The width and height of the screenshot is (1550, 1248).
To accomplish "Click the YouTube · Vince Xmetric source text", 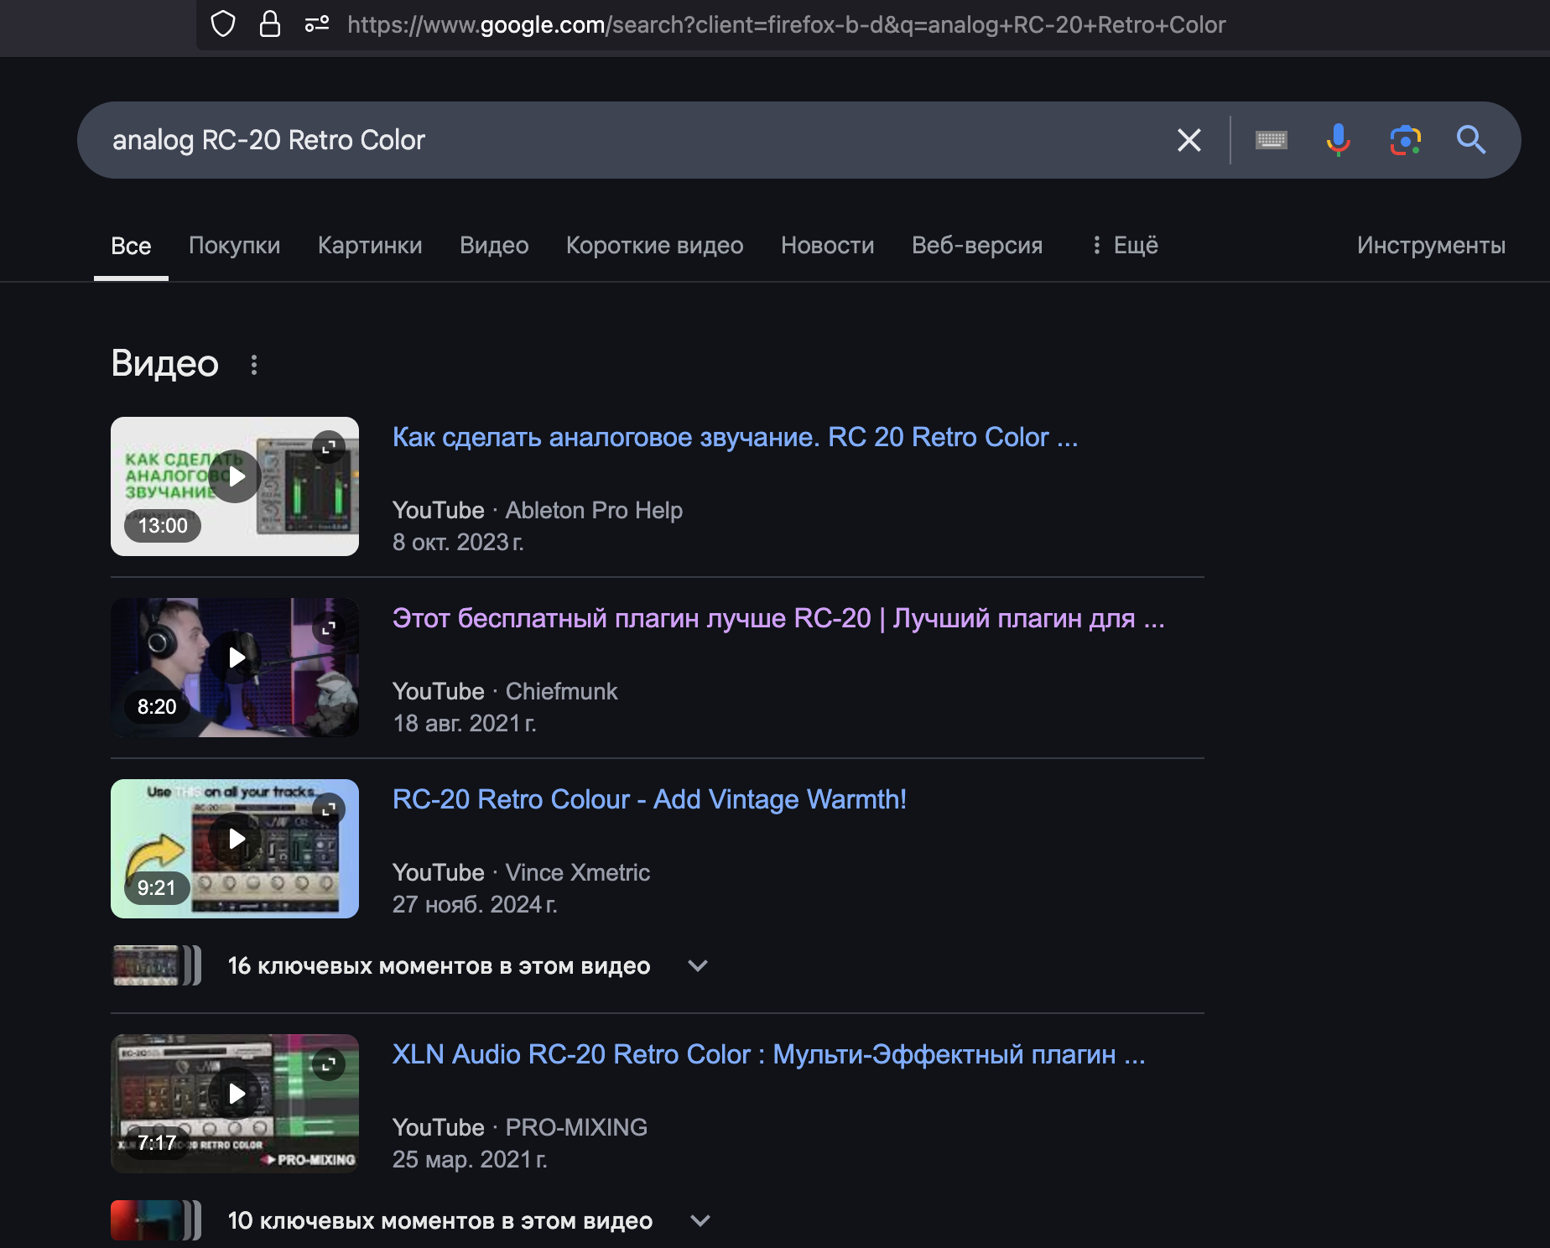I will coord(521,873).
